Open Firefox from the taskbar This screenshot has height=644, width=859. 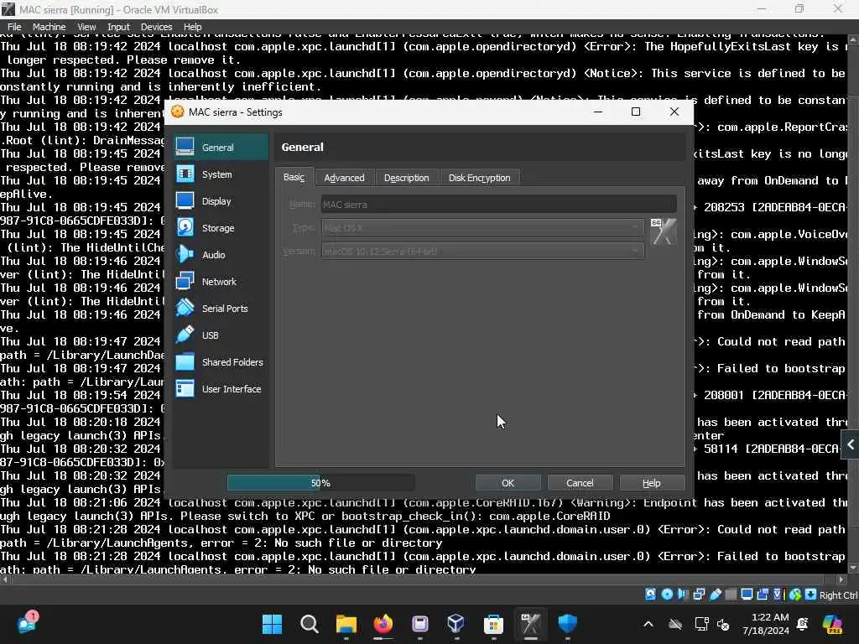click(383, 624)
